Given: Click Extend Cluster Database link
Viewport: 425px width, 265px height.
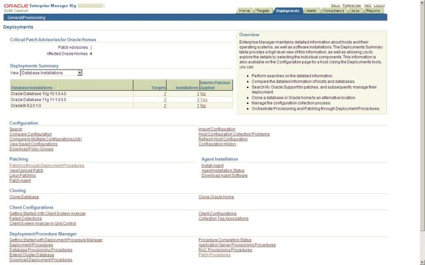Looking at the screenshot, I should [x=32, y=255].
